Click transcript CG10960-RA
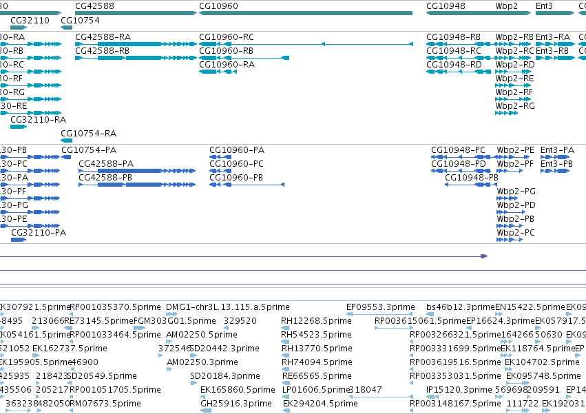Viewport: 586px width, 414px height. click(227, 65)
